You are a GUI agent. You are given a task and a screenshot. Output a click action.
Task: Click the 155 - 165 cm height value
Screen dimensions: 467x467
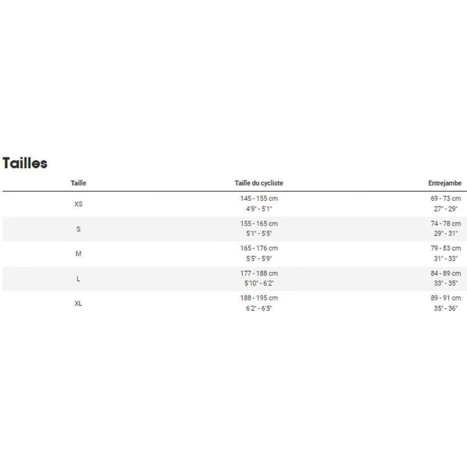(x=259, y=224)
